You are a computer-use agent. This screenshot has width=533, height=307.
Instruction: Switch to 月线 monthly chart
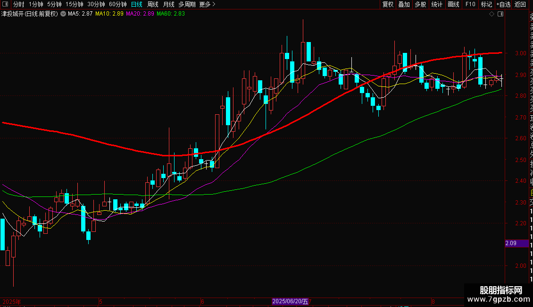pos(168,4)
